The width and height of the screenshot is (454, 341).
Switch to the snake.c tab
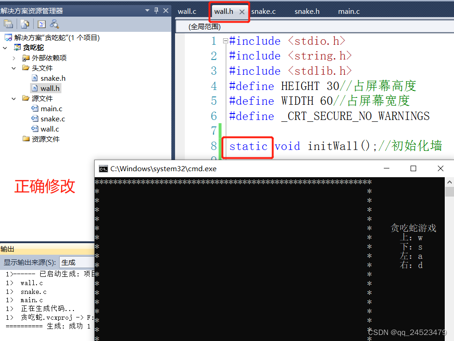pos(264,12)
